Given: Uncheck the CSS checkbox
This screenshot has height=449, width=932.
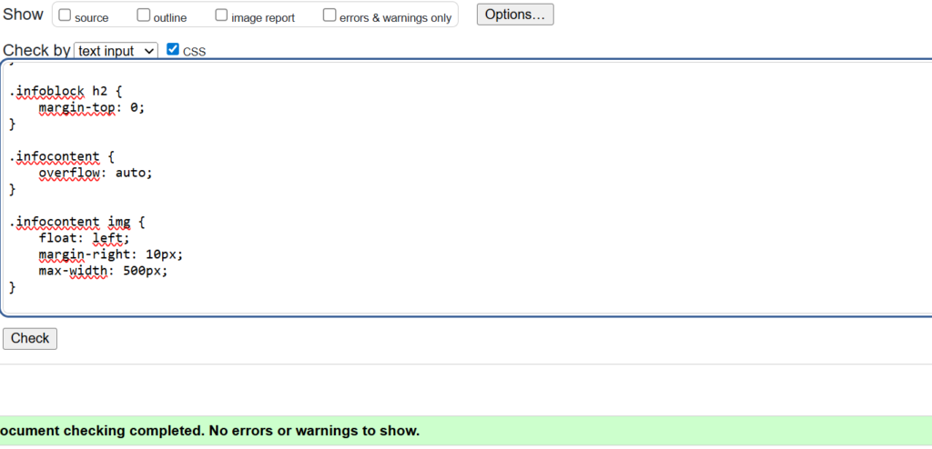Looking at the screenshot, I should [x=173, y=50].
